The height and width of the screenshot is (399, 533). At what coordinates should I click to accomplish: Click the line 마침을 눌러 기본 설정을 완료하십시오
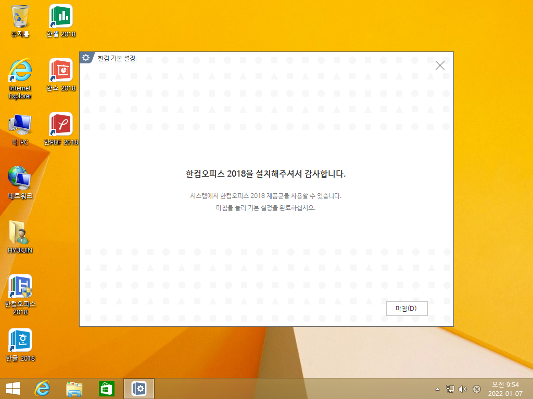(x=265, y=208)
